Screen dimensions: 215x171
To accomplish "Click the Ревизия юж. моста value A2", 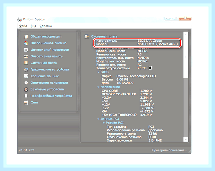I will coord(139,65).
